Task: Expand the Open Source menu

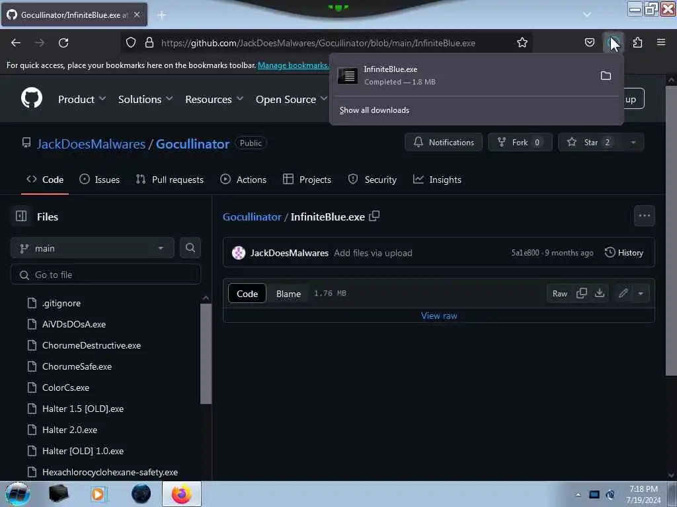Action: 292,99
